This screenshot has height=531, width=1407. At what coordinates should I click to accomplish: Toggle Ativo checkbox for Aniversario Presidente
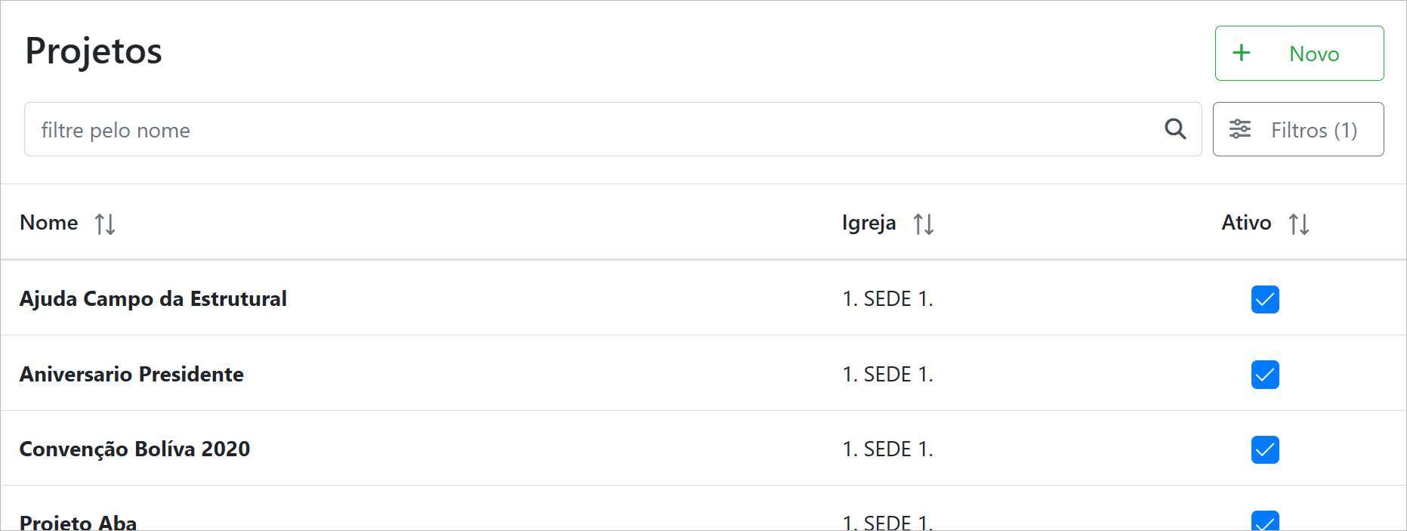pos(1265,375)
